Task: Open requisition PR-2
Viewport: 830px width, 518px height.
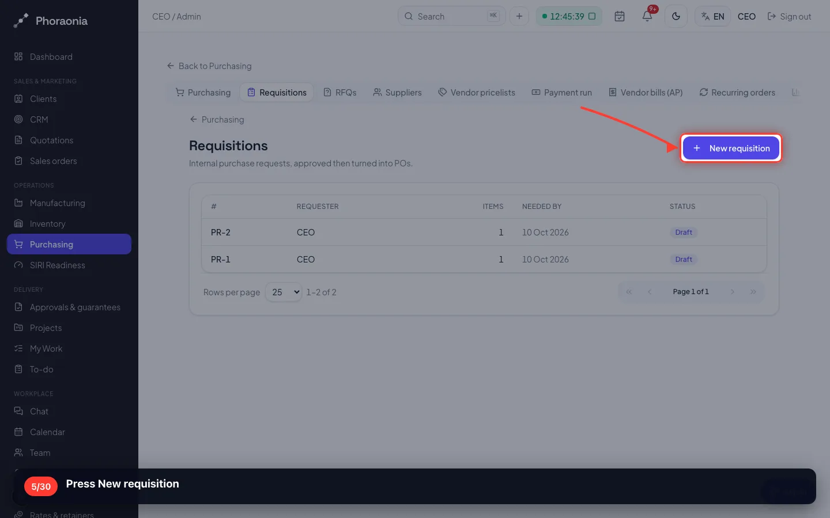Action: pyautogui.click(x=484, y=233)
